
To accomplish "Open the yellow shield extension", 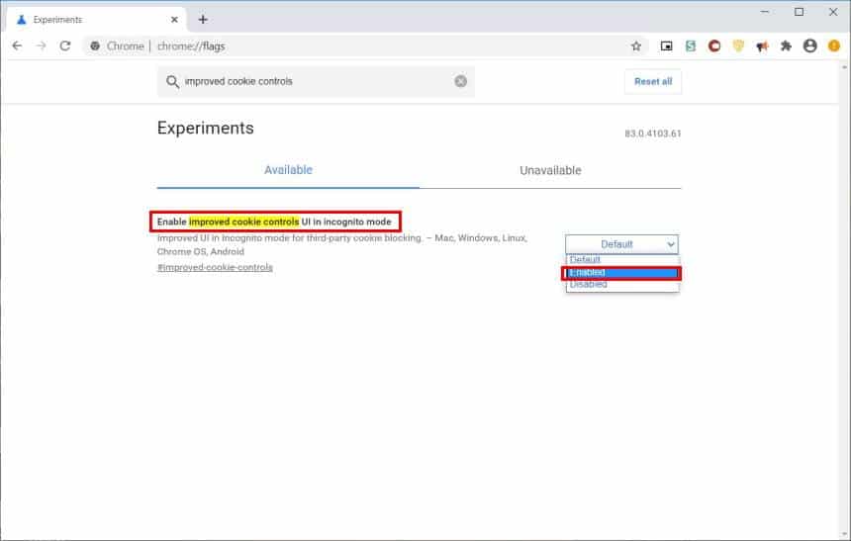I will pyautogui.click(x=738, y=46).
